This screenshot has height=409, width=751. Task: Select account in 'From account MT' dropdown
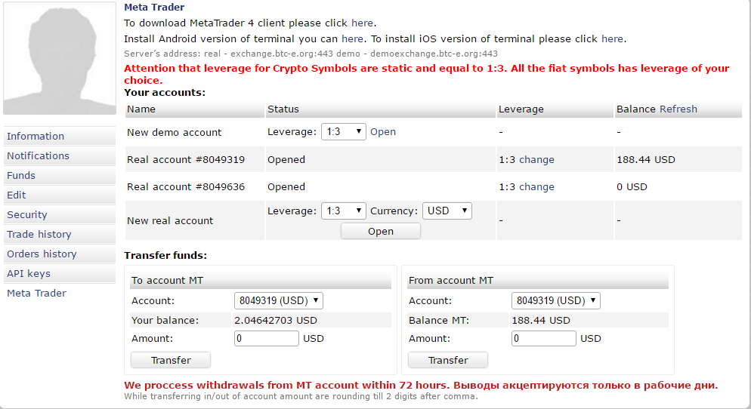point(555,300)
